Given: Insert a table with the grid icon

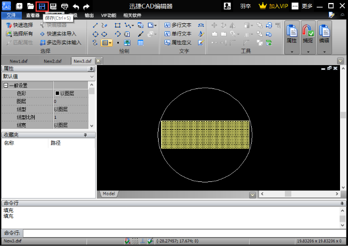Looking at the screenshot, I should pyautogui.click(x=141, y=43).
